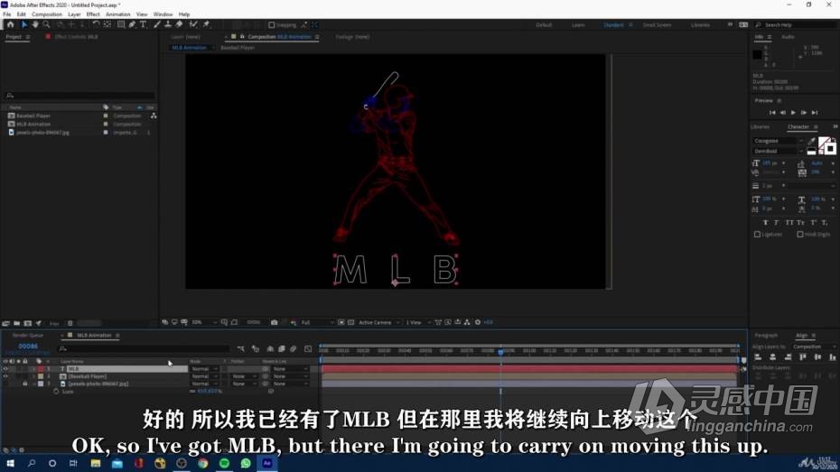
Task: Click the Search Help input field
Action: click(796, 25)
